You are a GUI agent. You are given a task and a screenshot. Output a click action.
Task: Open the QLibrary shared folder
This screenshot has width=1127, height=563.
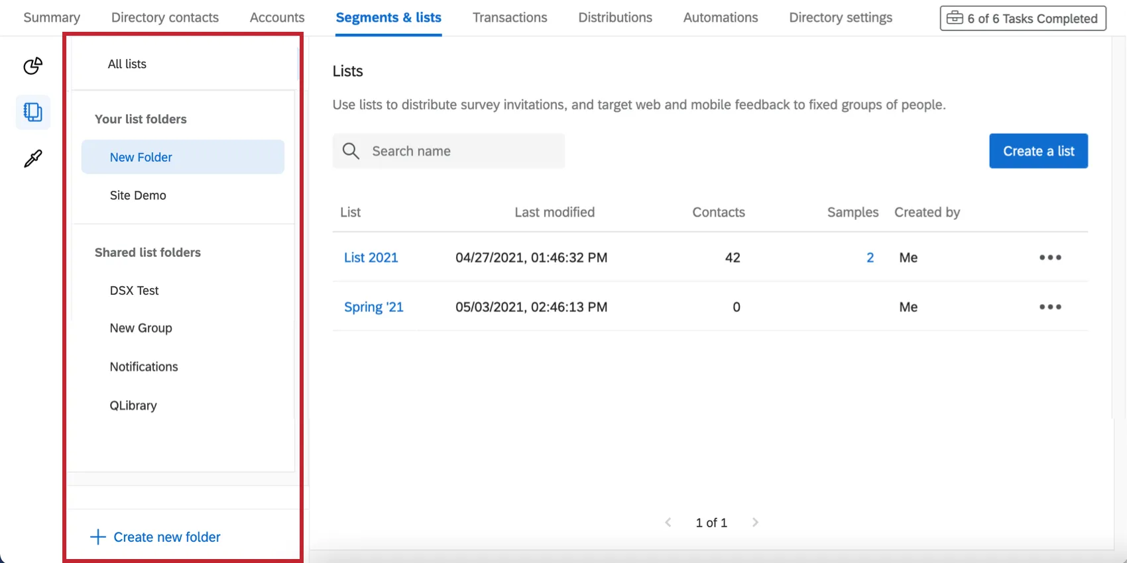[133, 405]
